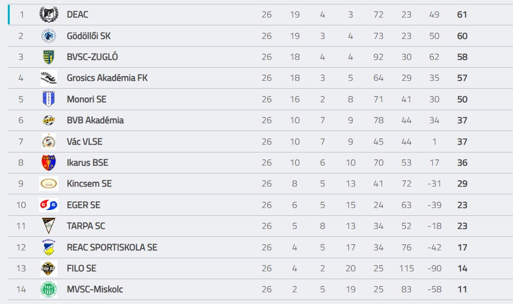
Task: Select the TARPA SC triangular pennant crest
Action: 49,226
